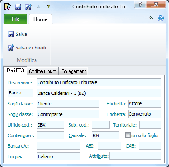This screenshot has height=167, width=169.
Task: Click the blue help question mark icon
Action: [161, 18]
